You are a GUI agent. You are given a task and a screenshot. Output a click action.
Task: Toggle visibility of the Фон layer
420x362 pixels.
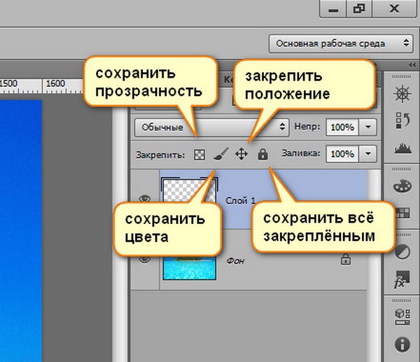(145, 259)
